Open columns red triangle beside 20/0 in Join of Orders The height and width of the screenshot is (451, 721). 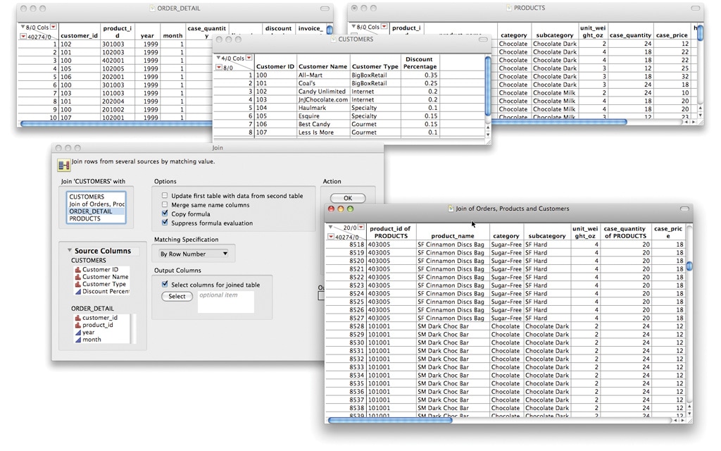point(361,228)
